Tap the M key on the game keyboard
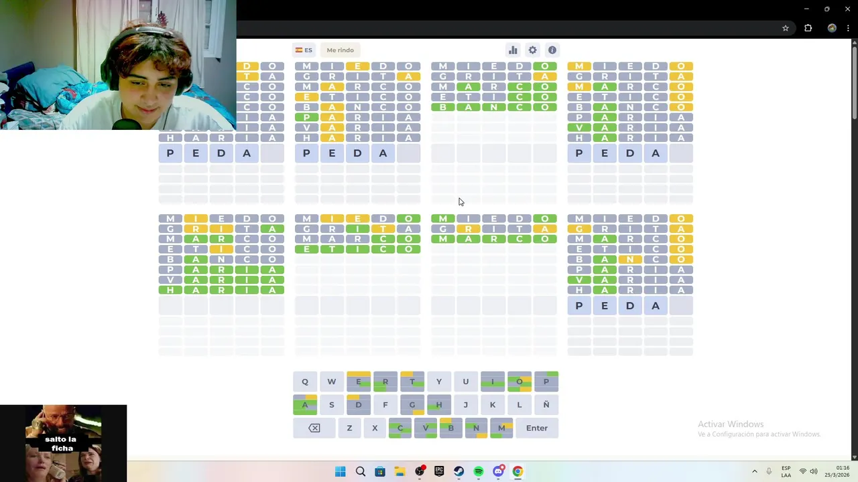Image resolution: width=858 pixels, height=482 pixels. (x=501, y=428)
